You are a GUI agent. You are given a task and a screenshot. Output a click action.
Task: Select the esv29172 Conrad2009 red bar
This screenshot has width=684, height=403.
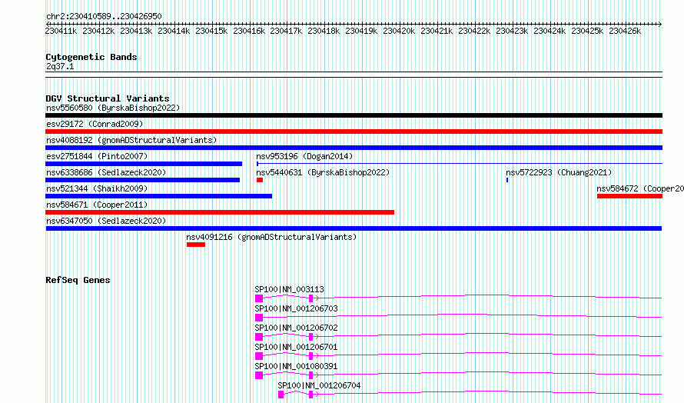click(x=354, y=132)
